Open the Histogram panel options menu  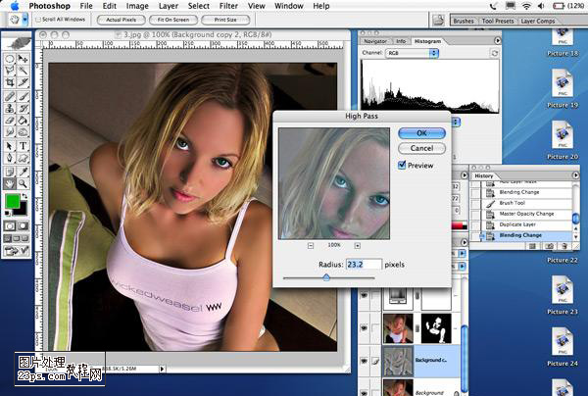tap(497, 40)
